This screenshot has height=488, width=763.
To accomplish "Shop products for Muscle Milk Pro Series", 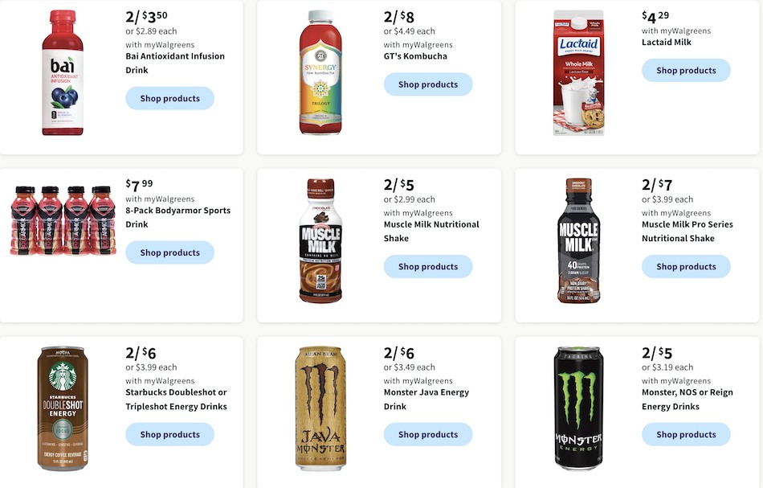I will 686,266.
